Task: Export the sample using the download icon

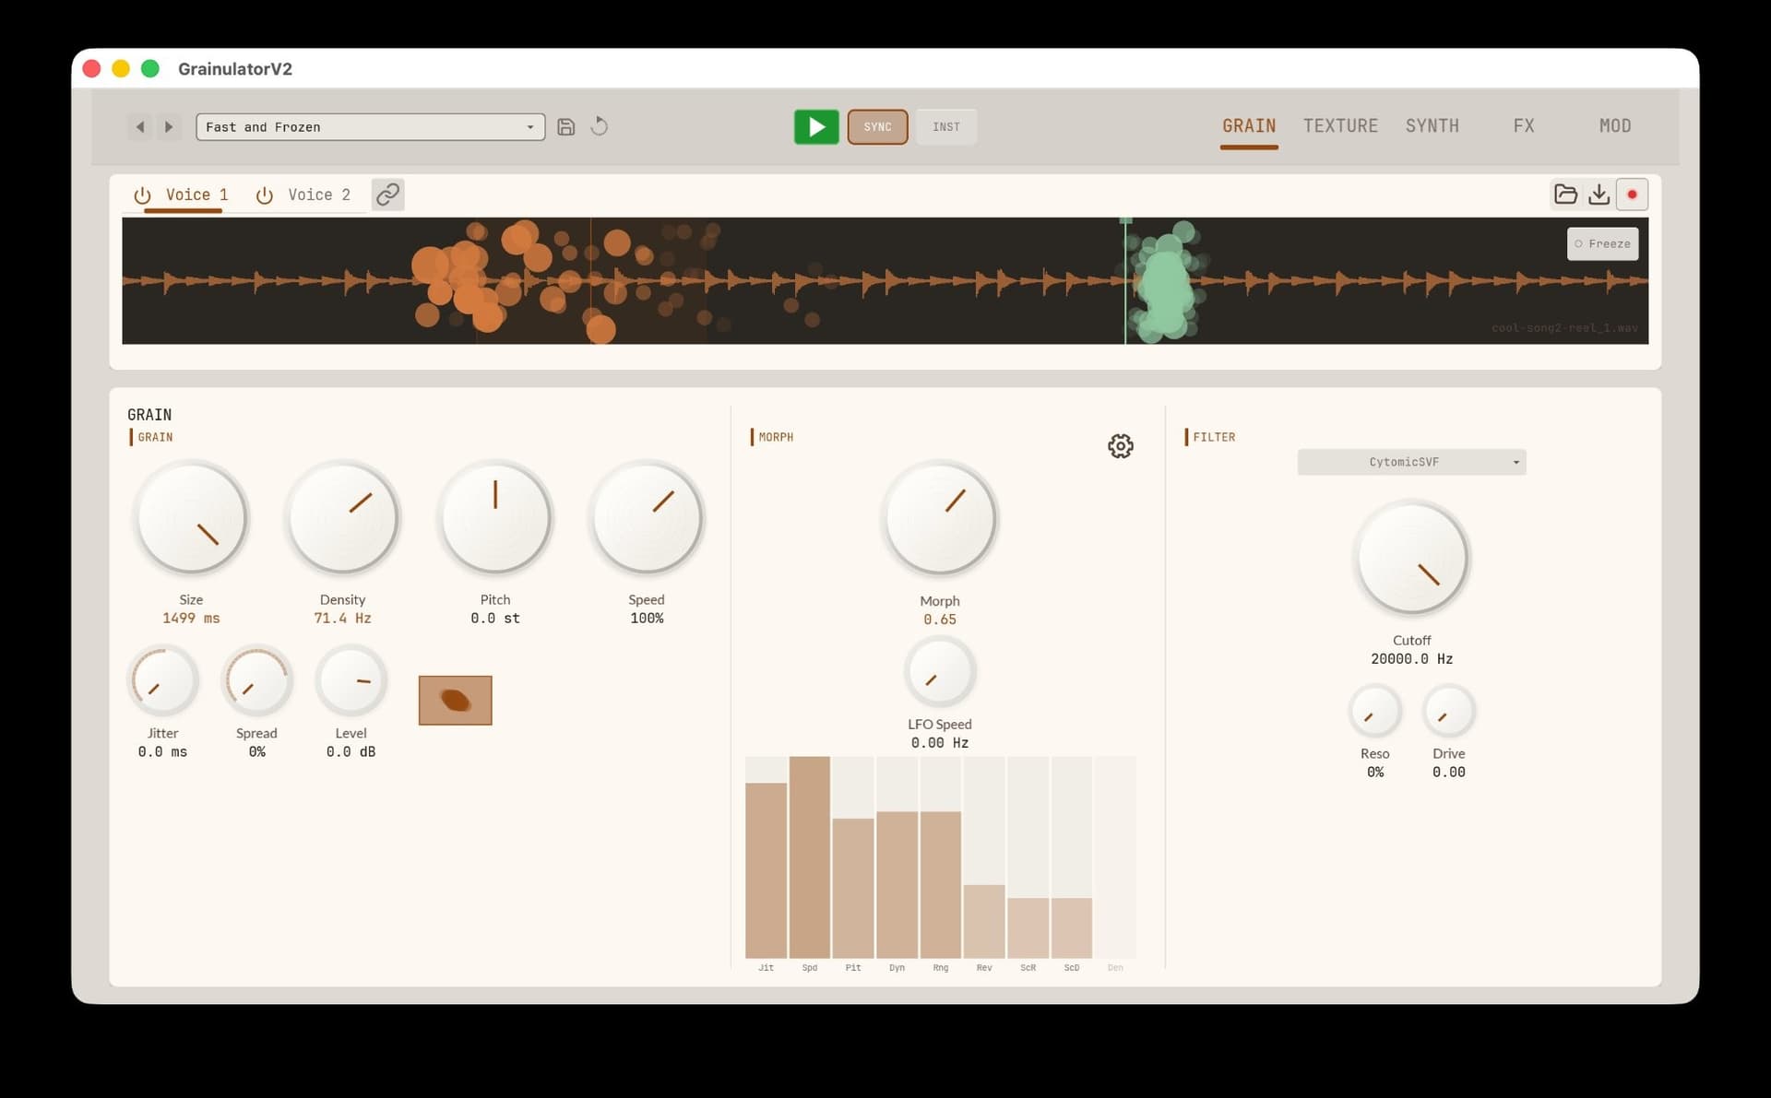Action: pyautogui.click(x=1599, y=194)
